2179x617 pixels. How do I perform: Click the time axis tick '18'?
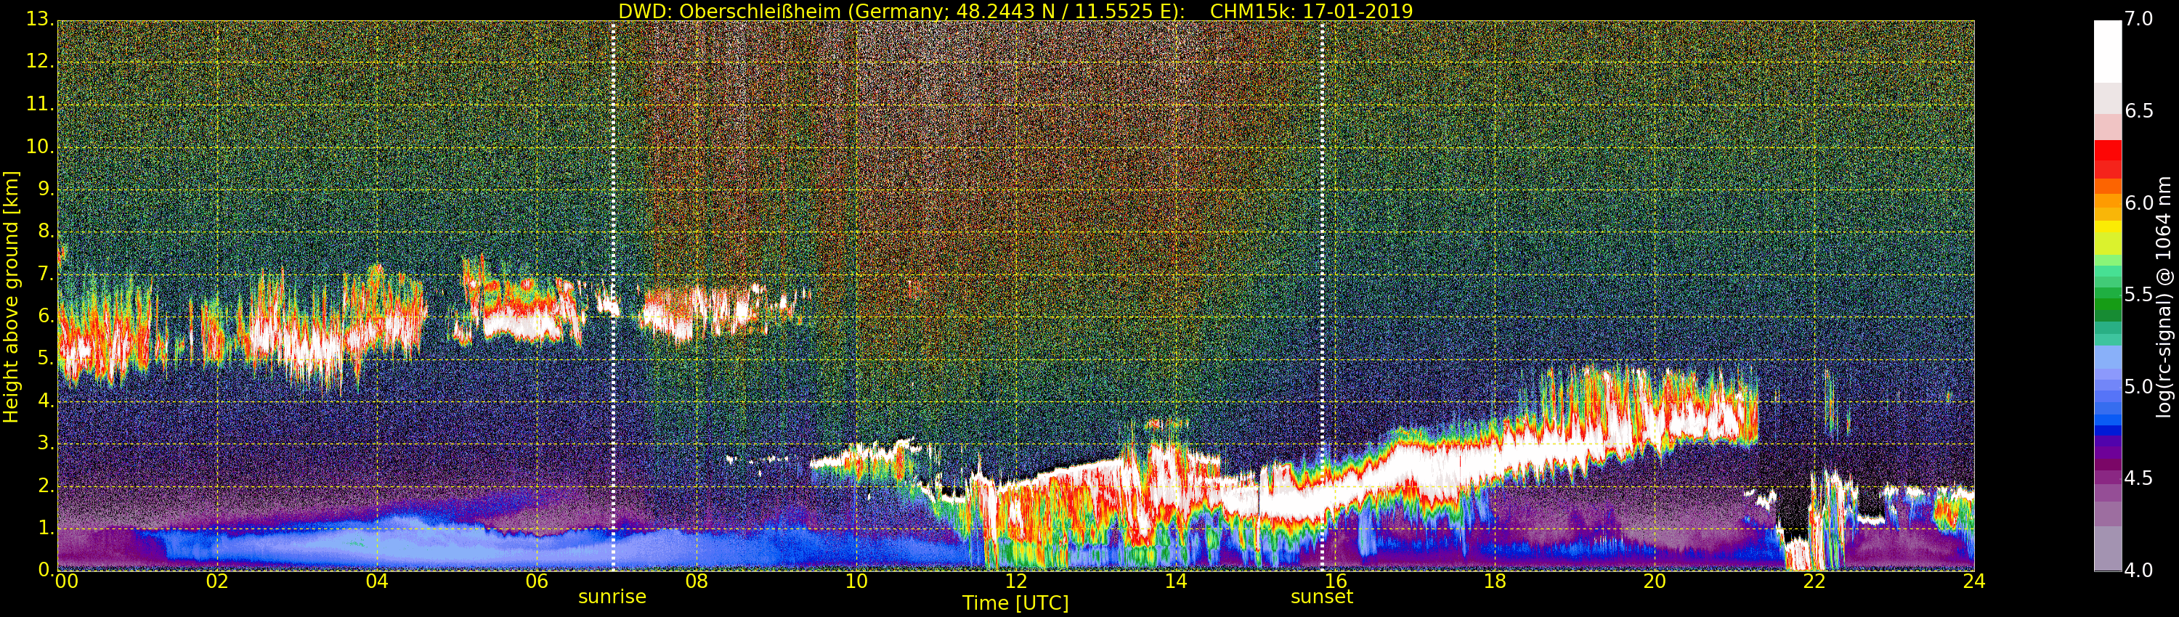1495,581
